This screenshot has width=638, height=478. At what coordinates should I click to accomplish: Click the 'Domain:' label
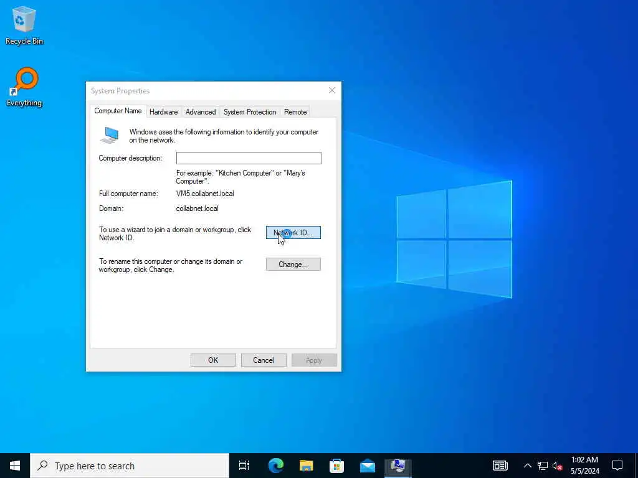[111, 209]
